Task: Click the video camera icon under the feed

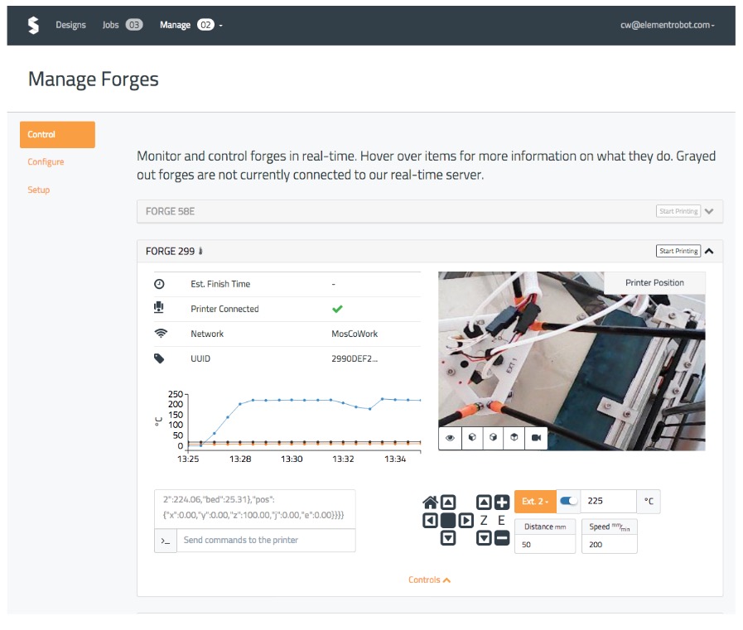Action: pyautogui.click(x=536, y=438)
